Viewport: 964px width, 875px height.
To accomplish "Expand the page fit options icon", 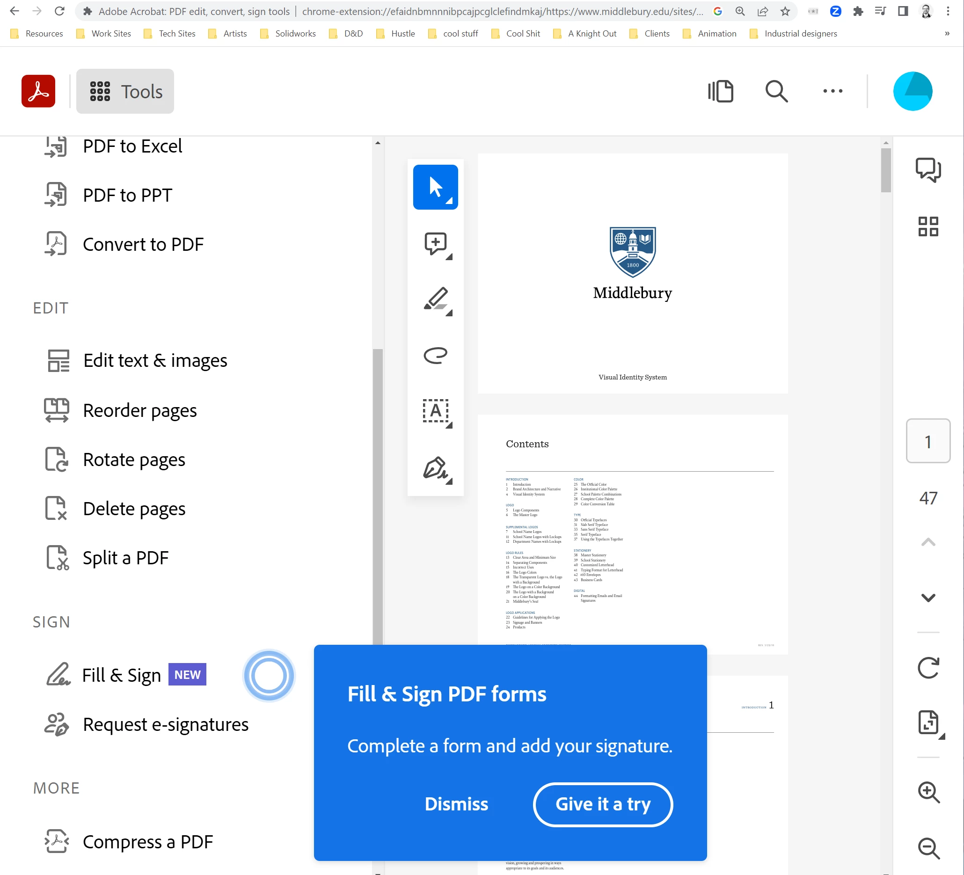I will (x=928, y=722).
